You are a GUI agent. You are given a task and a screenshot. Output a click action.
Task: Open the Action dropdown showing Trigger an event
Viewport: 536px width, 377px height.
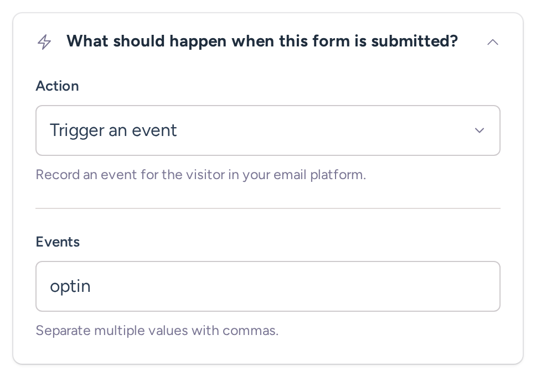click(x=268, y=130)
